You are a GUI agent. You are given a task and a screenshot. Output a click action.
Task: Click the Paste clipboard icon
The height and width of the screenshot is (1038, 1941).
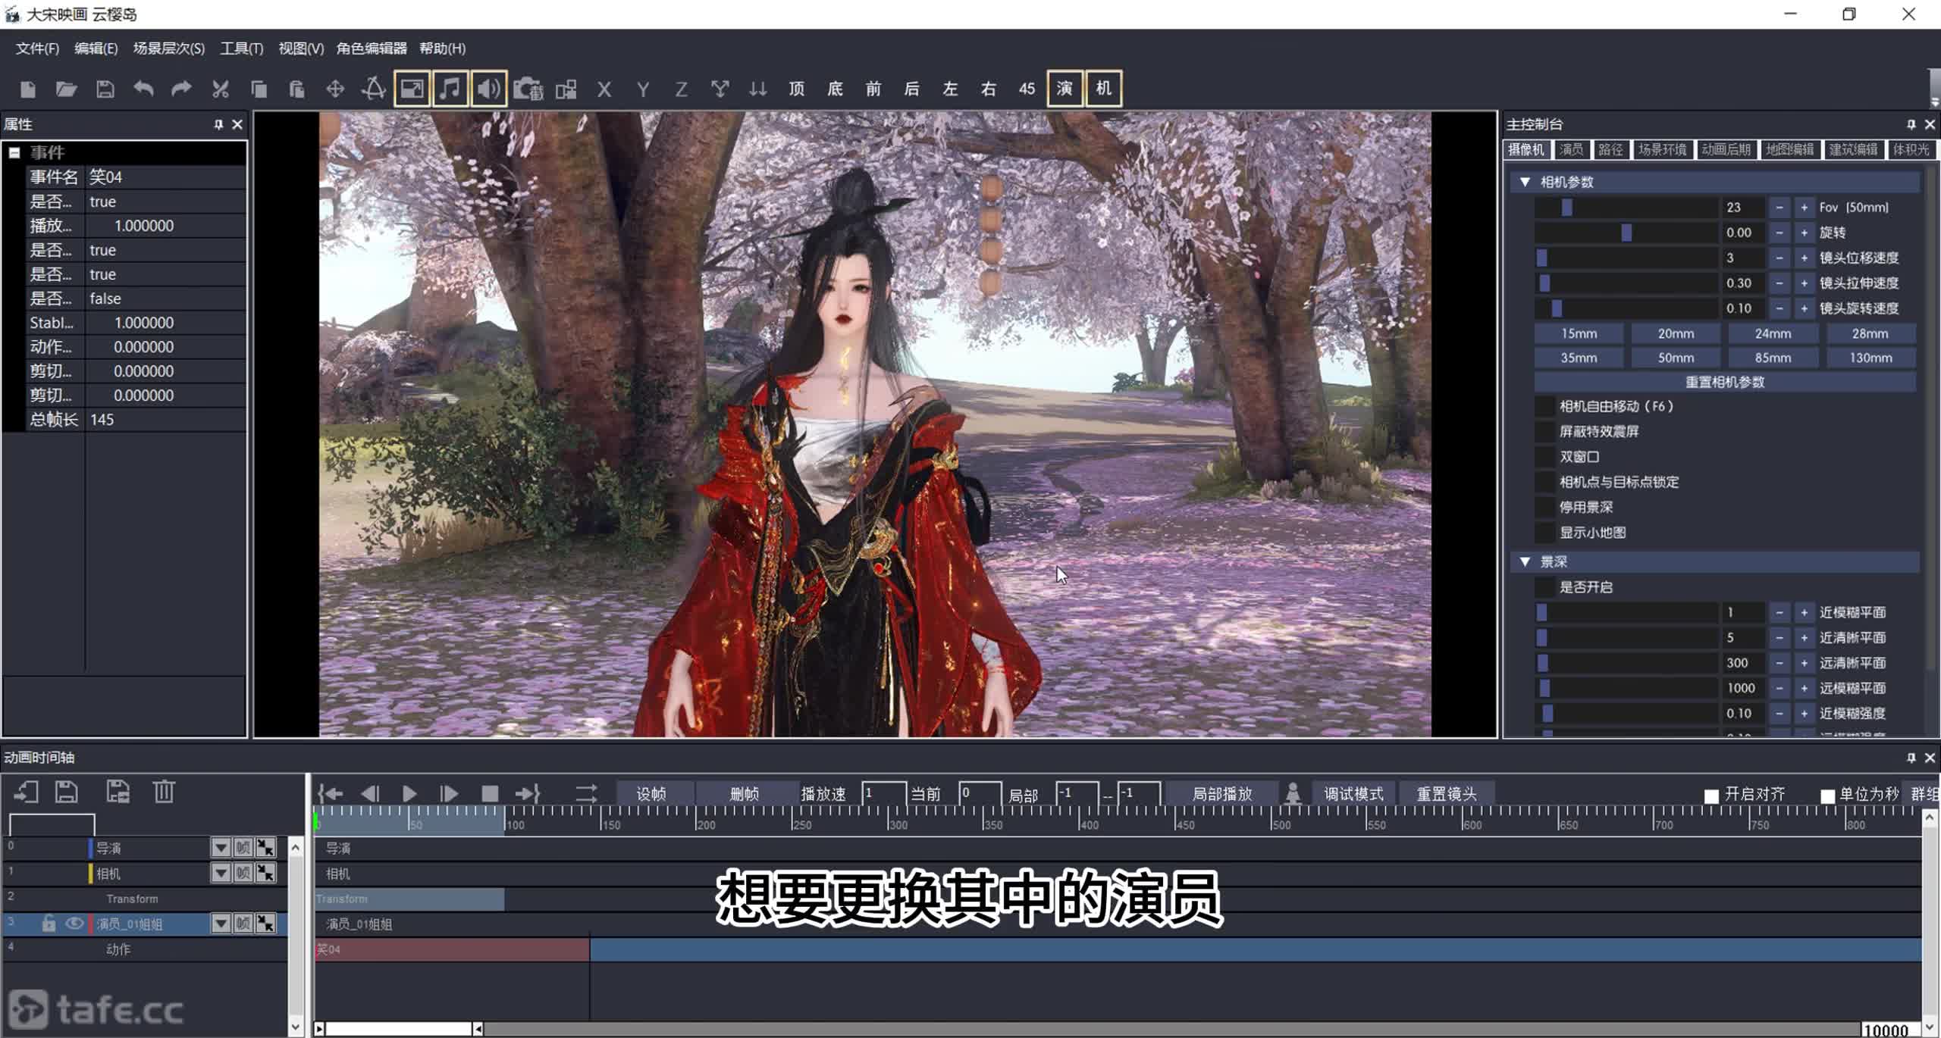(296, 89)
